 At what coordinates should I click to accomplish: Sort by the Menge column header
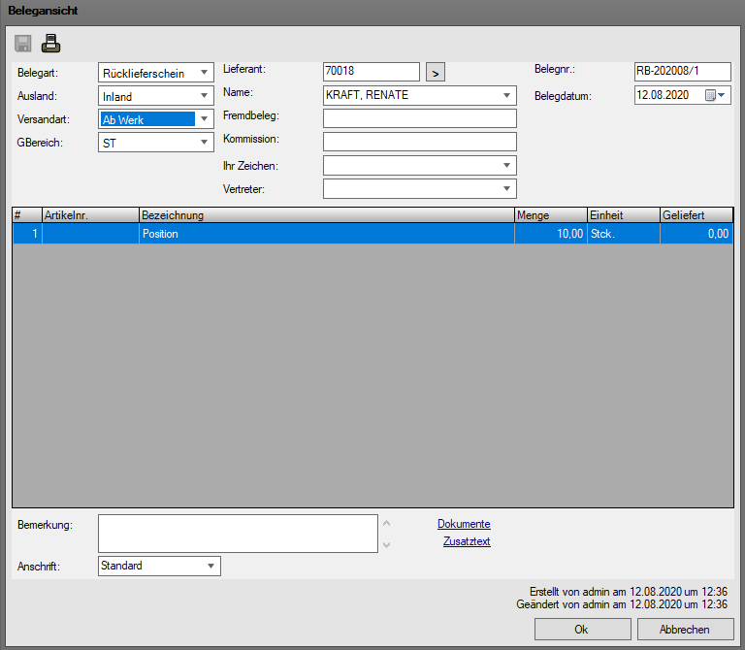[550, 214]
